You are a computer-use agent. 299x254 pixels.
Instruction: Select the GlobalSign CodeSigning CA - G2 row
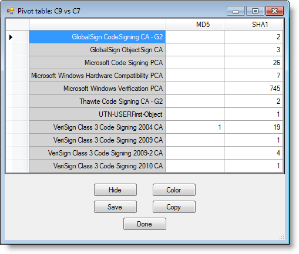(x=98, y=37)
